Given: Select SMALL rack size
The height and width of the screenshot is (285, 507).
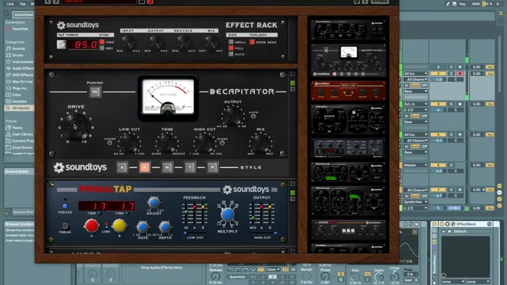Looking at the screenshot, I should [x=231, y=42].
